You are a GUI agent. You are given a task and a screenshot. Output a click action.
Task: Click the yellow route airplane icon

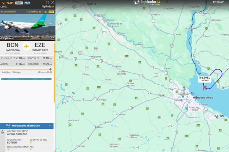[26, 47]
